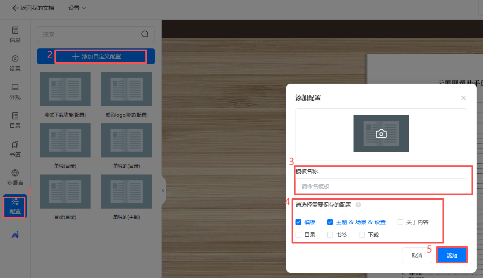Open the 信息 sidebar panel
Viewport: 483px width, 278px height.
(15, 35)
